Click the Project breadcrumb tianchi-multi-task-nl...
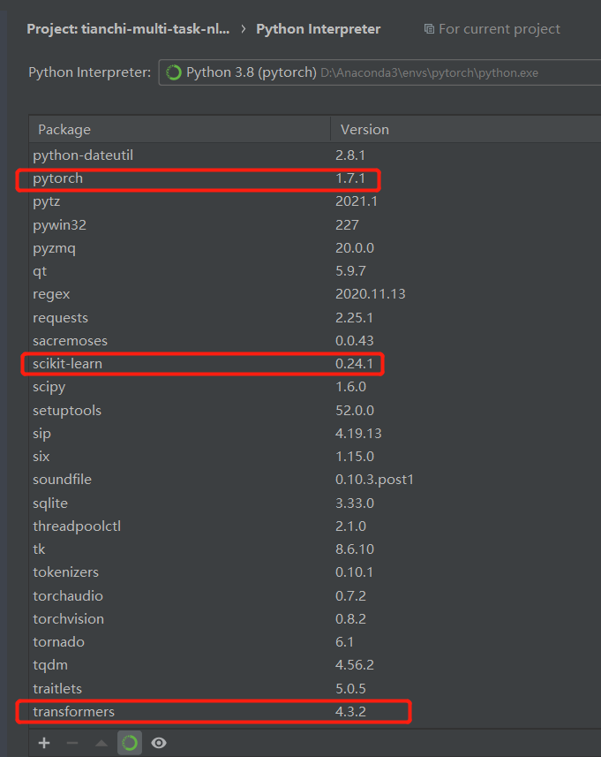The width and height of the screenshot is (601, 757). [128, 29]
